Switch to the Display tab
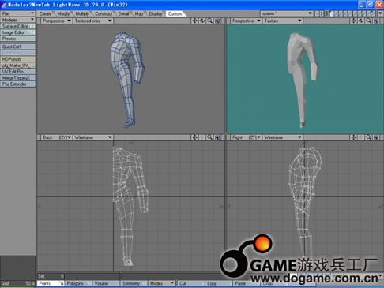This screenshot has height=288, width=384. click(156, 13)
